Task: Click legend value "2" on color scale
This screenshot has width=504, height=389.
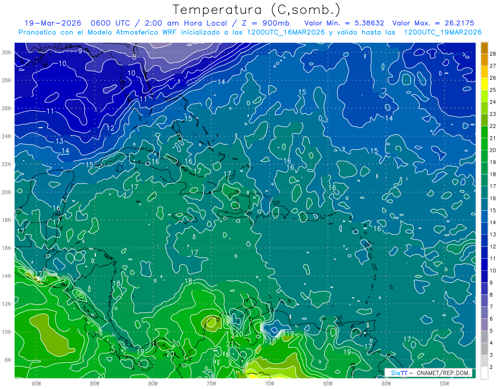Action: pyautogui.click(x=491, y=367)
